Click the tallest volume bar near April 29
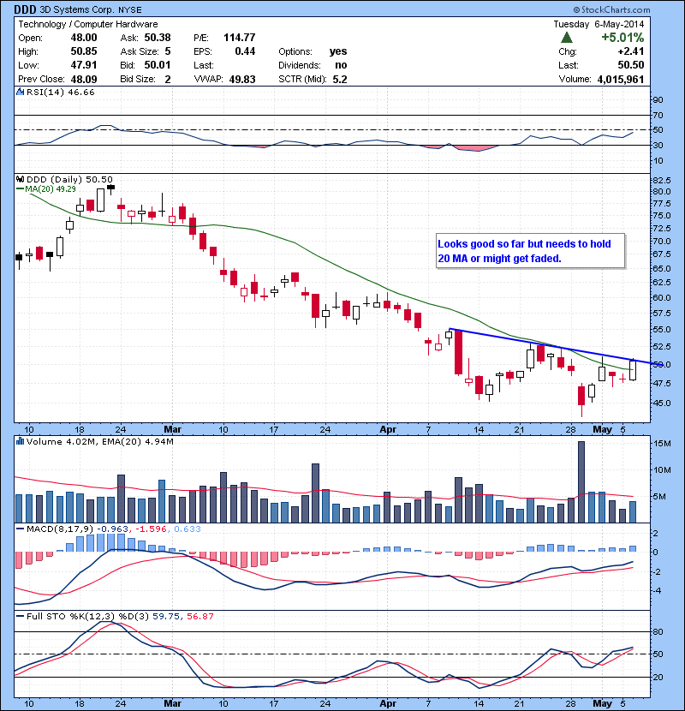The image size is (685, 711). coord(581,481)
